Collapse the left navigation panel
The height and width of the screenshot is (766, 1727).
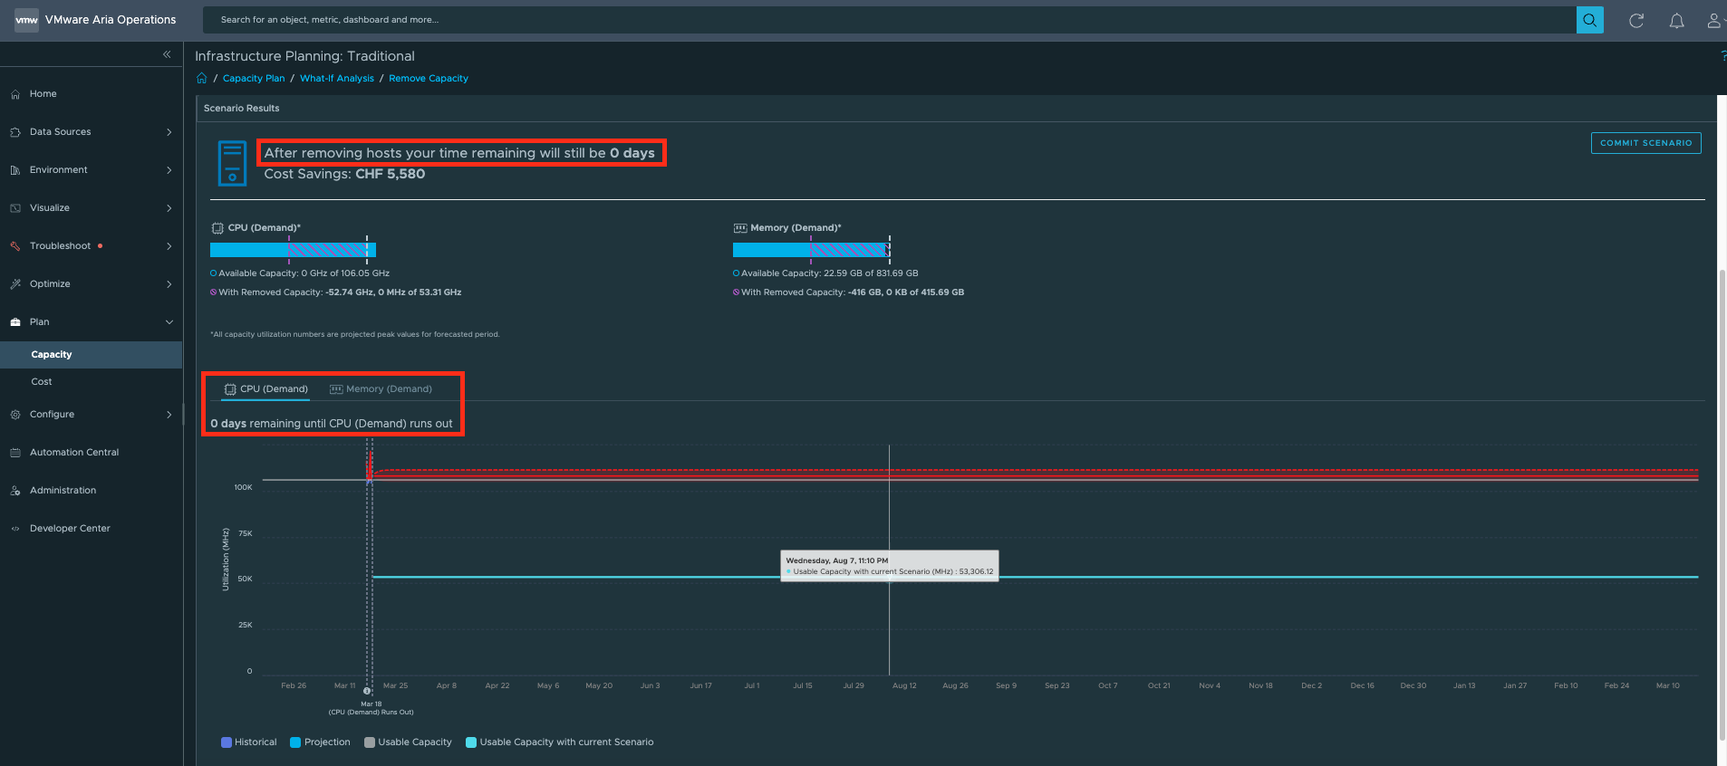(x=167, y=54)
